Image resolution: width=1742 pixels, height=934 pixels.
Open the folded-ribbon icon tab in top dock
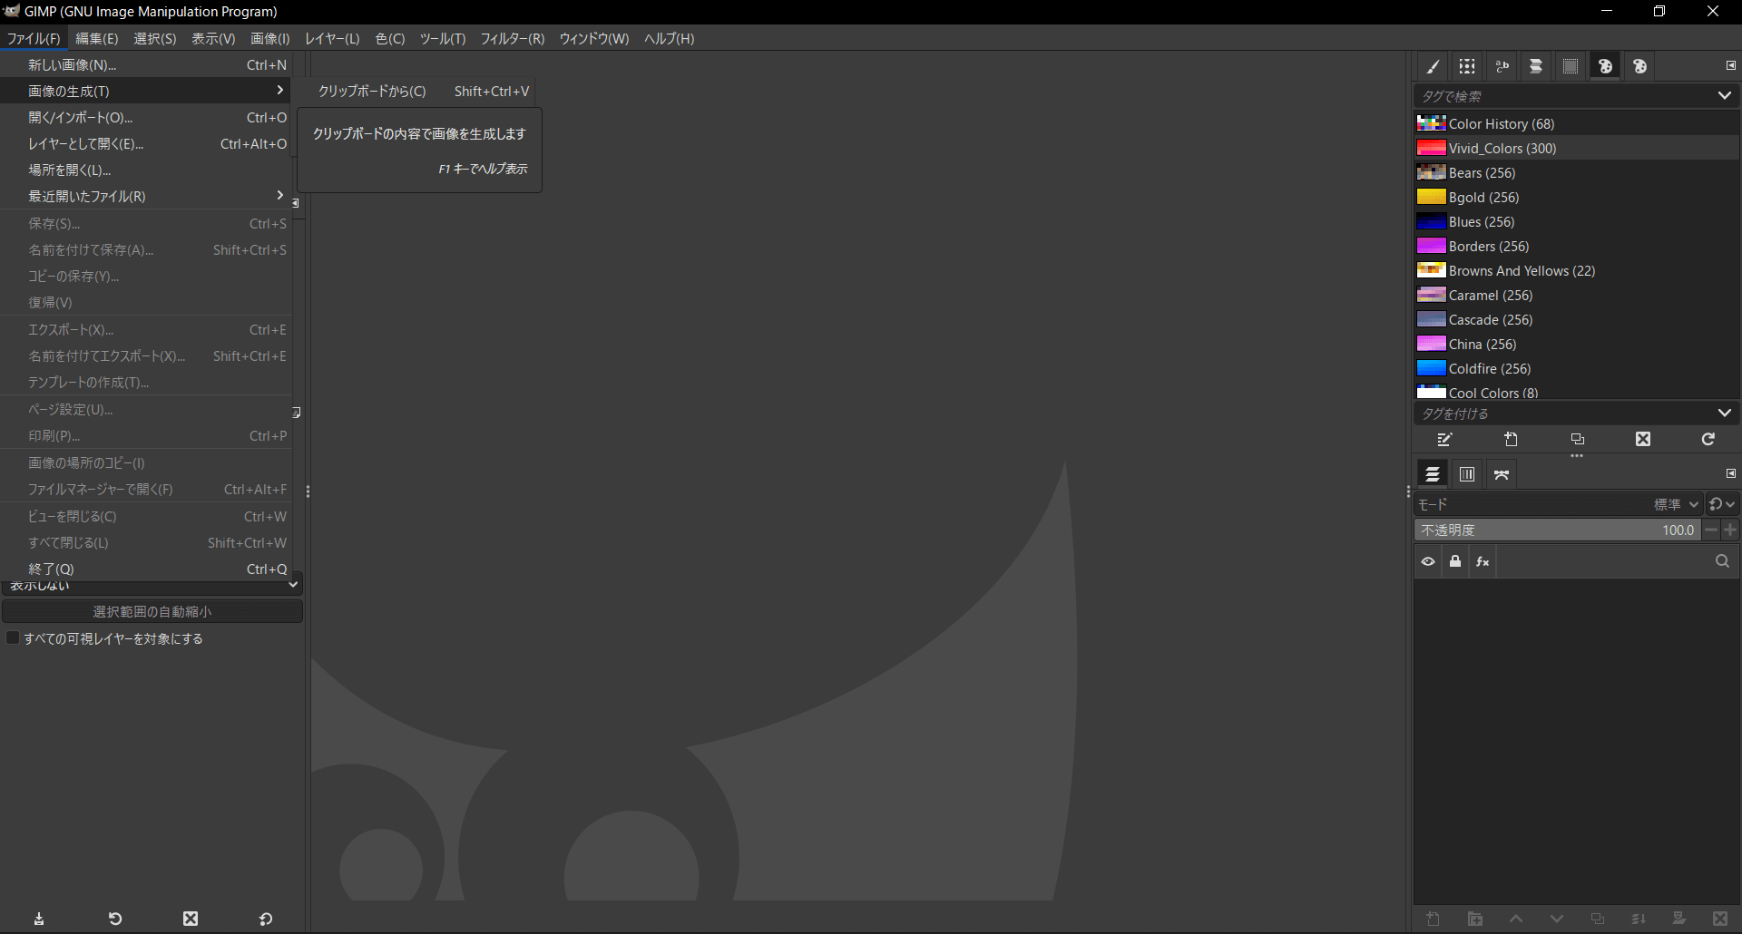pyautogui.click(x=1536, y=66)
